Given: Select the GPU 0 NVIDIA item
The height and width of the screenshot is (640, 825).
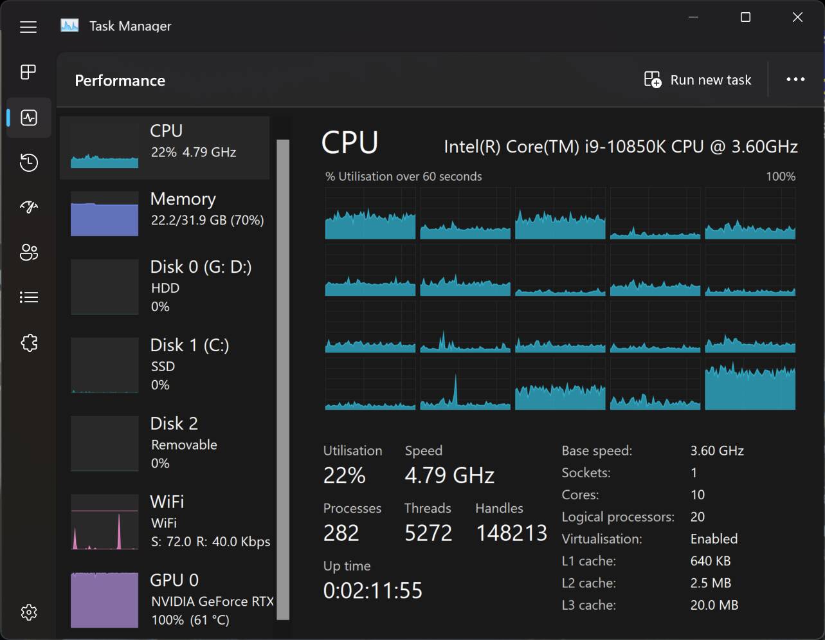Looking at the screenshot, I should (x=165, y=599).
